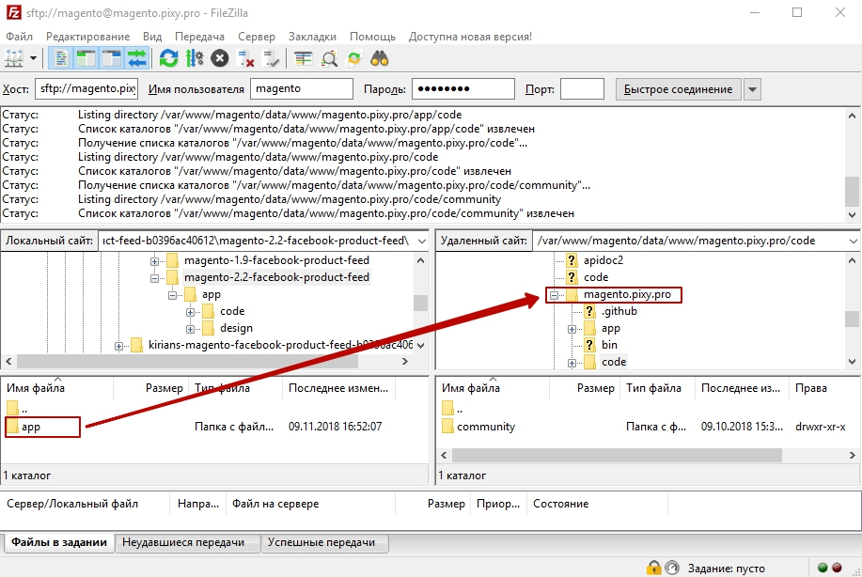This screenshot has width=862, height=577.
Task: Open the Передача menu
Action: click(199, 37)
